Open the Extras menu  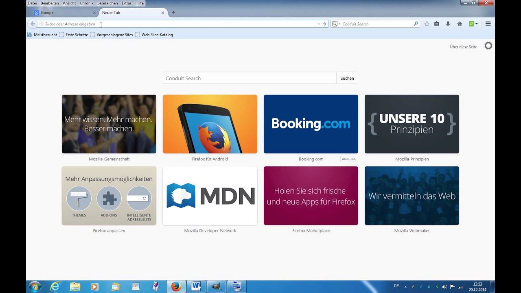pyautogui.click(x=127, y=3)
